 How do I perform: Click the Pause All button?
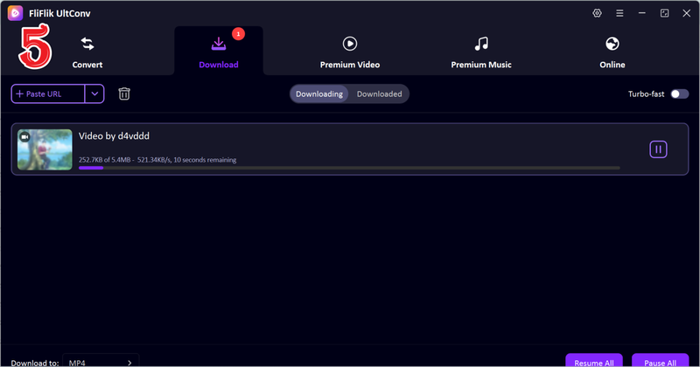660,361
